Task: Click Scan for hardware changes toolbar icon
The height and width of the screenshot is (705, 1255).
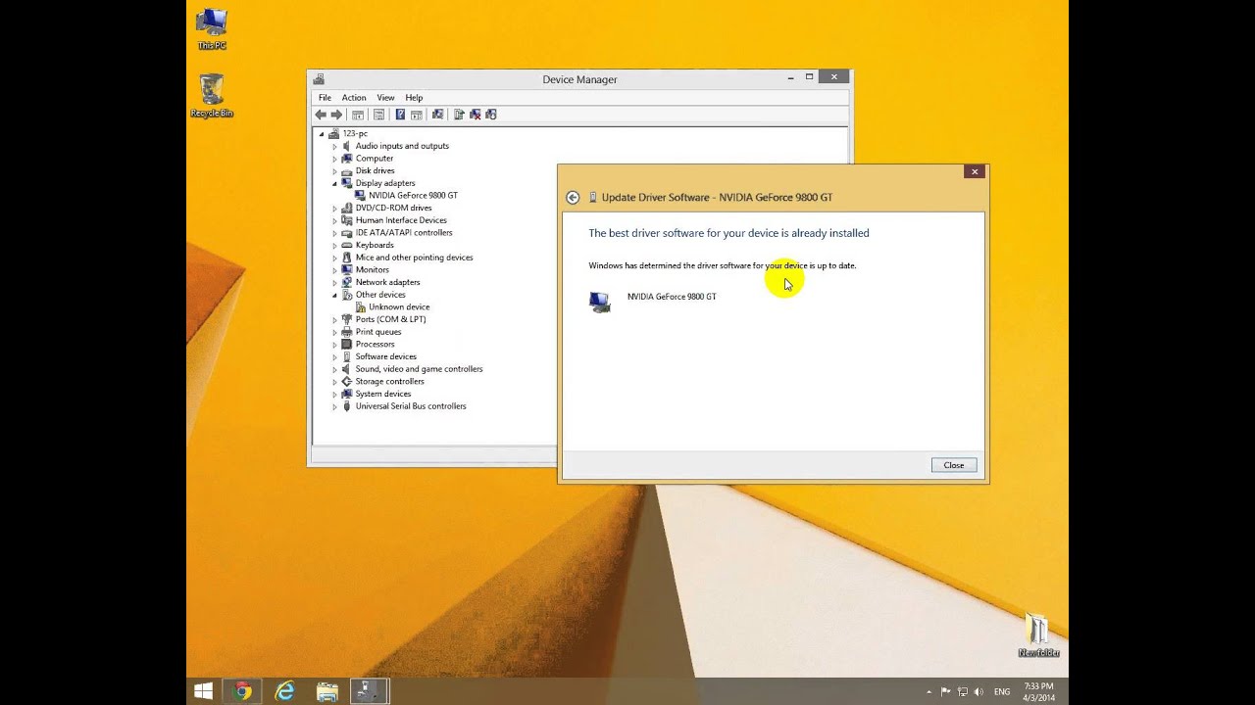Action: [437, 115]
